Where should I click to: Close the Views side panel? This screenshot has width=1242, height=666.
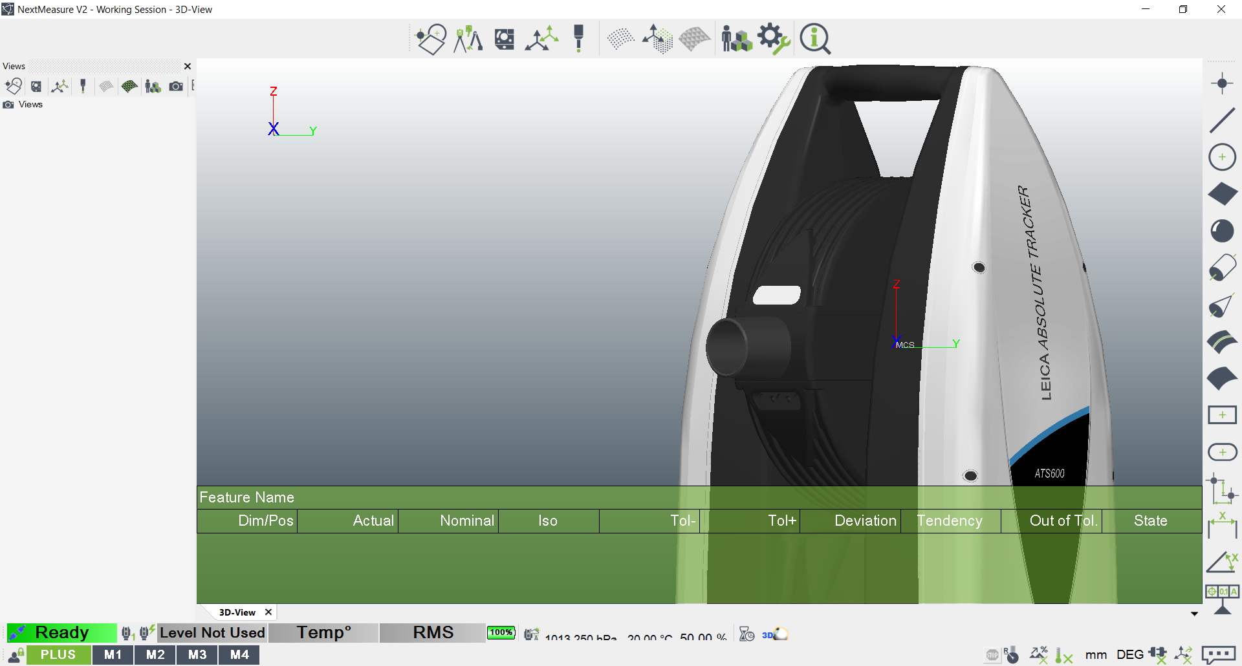pyautogui.click(x=188, y=66)
